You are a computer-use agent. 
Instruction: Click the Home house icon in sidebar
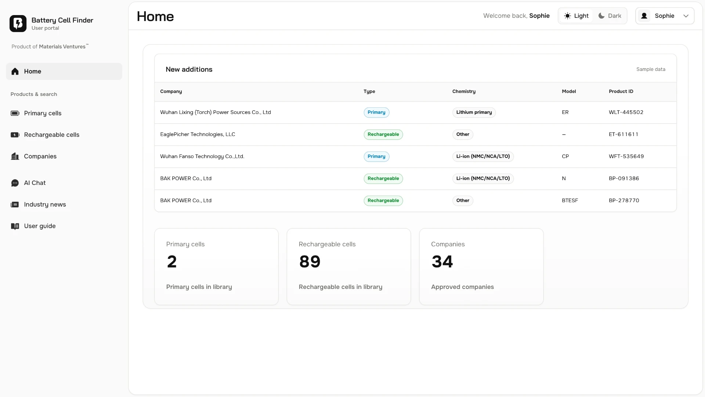pos(15,71)
